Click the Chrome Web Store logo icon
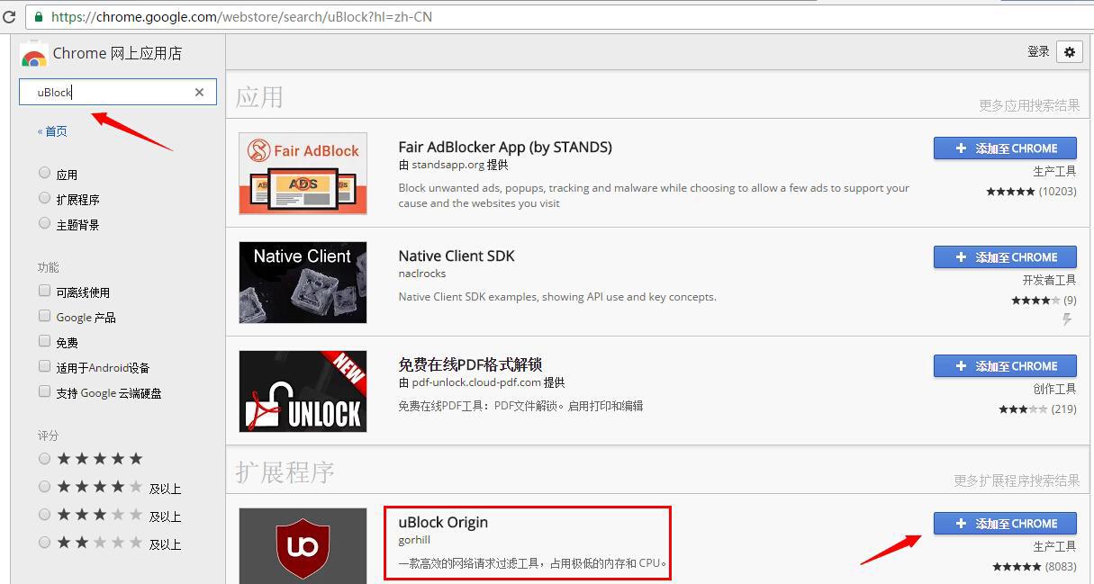Screen dimensions: 1094x584 33,55
